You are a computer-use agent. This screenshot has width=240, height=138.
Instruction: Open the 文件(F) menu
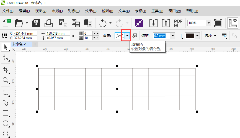click(x=8, y=11)
